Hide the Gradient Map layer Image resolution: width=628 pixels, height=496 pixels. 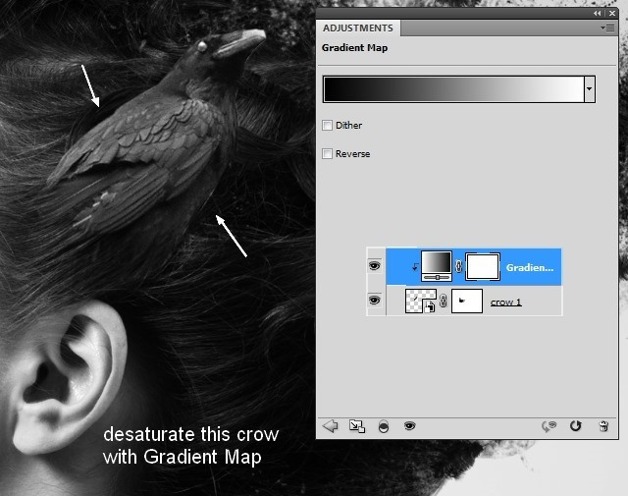pyautogui.click(x=375, y=266)
